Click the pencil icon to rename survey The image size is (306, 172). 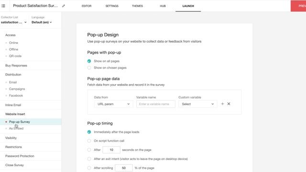tap(64, 6)
